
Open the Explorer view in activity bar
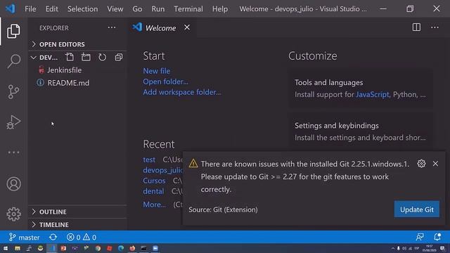[x=13, y=31]
